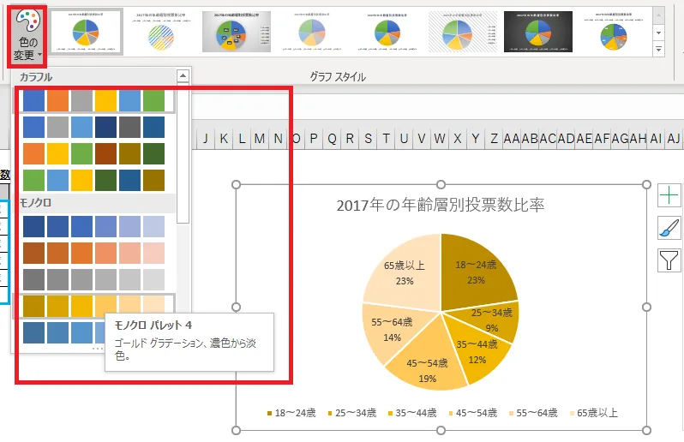
Task: Select the first chart style thumbnail
Action: tap(86, 33)
